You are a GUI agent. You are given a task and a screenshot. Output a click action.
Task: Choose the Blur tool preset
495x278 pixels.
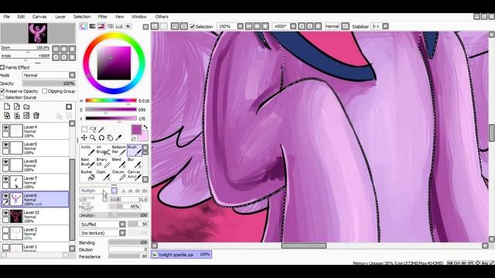[x=135, y=163]
